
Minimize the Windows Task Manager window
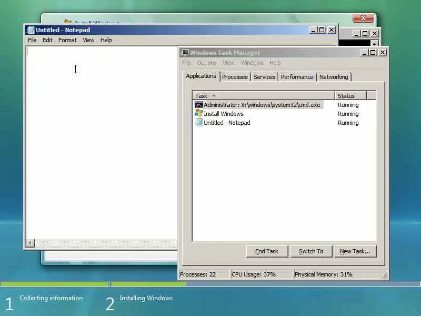click(x=364, y=52)
